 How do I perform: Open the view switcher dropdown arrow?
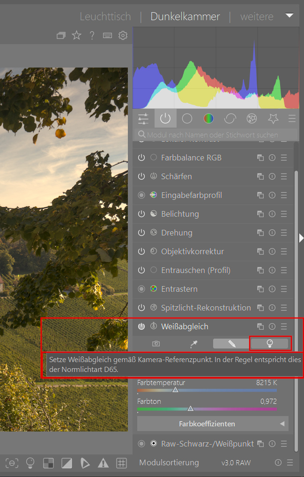[x=289, y=15]
